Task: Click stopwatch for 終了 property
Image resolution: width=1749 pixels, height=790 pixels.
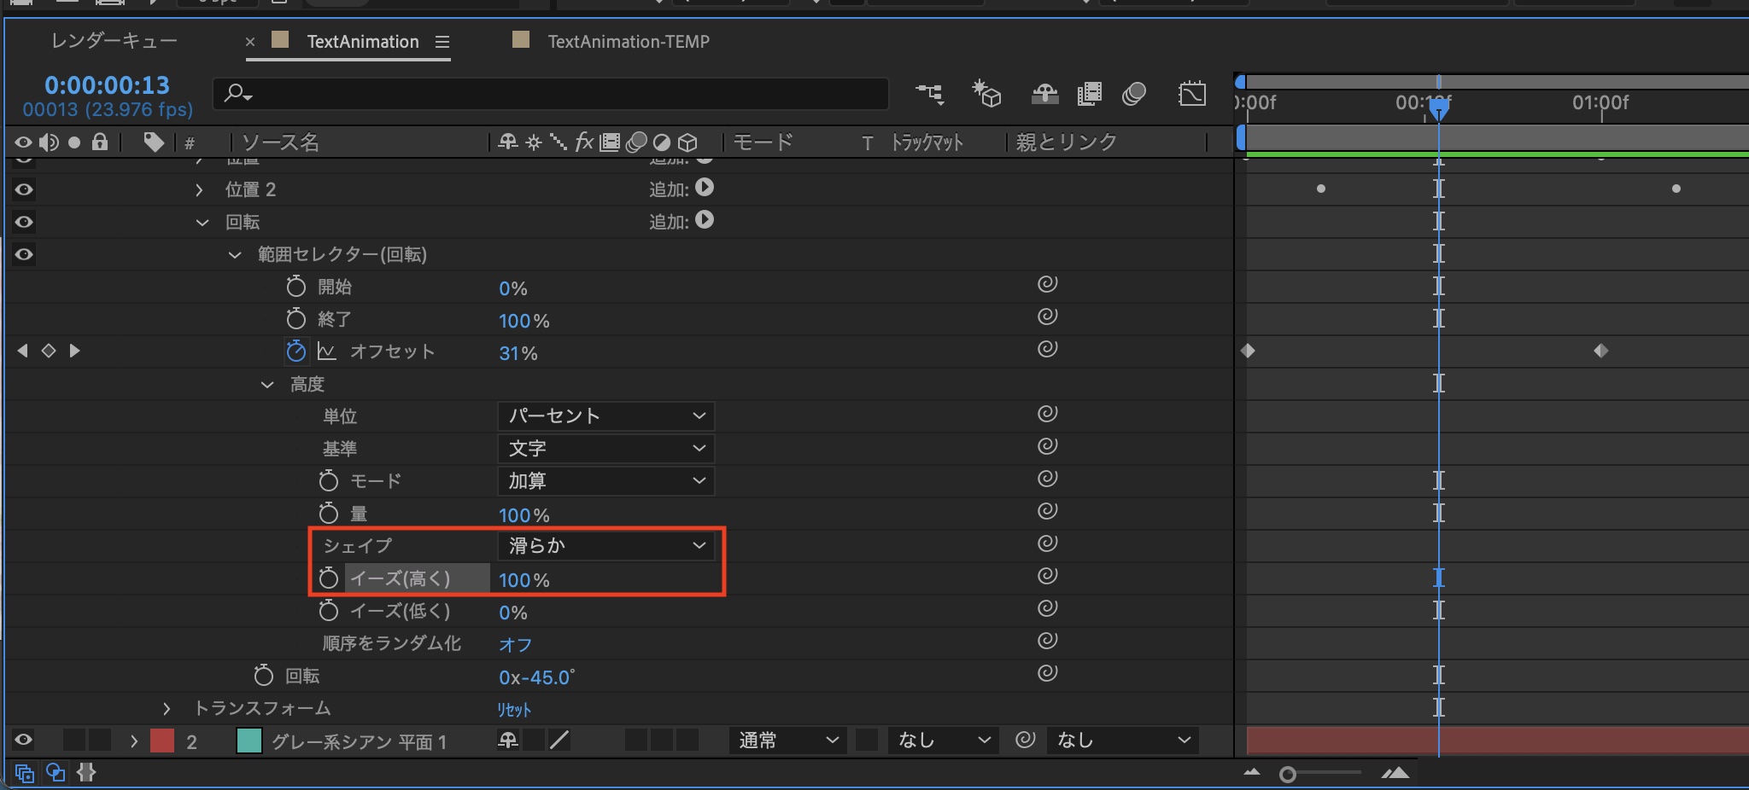Action: [x=296, y=318]
